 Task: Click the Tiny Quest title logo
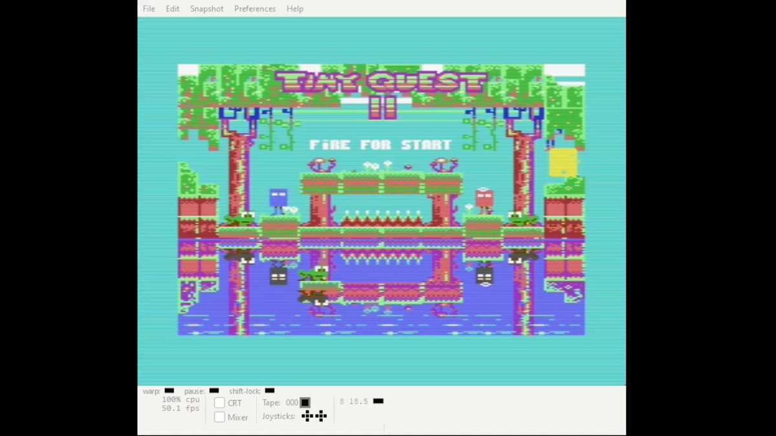pyautogui.click(x=382, y=94)
